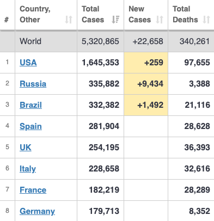Screen dimensions: 214x221
Task: Open the Brazil country link
Action: (30, 105)
